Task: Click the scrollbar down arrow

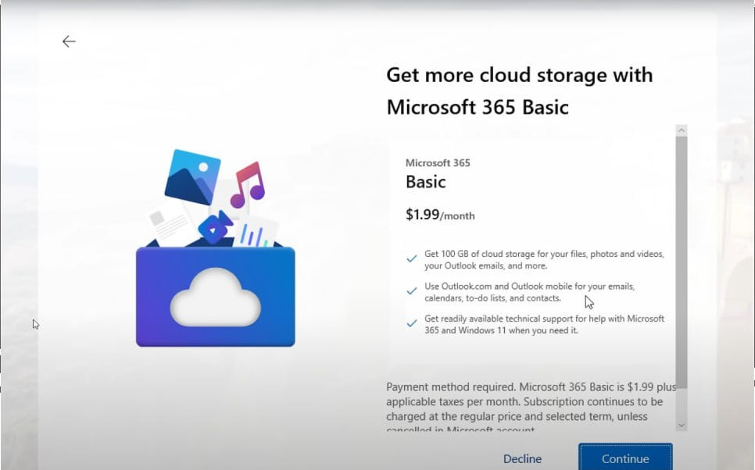Action: click(682, 425)
